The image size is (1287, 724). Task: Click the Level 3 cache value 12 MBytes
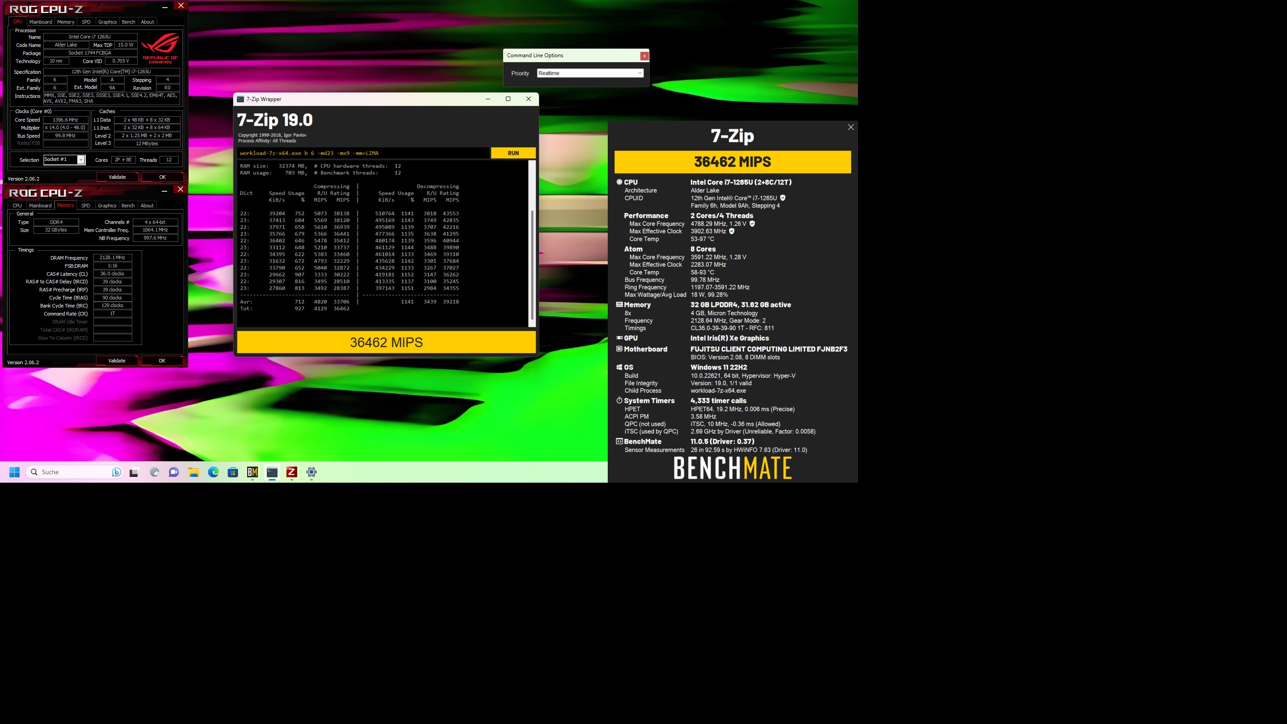147,143
